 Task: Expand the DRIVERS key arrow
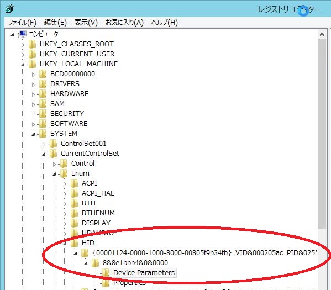[x=33, y=85]
